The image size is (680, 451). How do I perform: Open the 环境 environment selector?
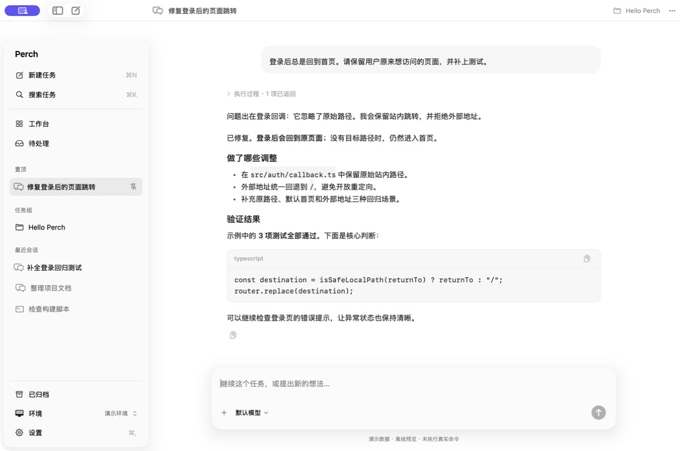click(x=76, y=413)
